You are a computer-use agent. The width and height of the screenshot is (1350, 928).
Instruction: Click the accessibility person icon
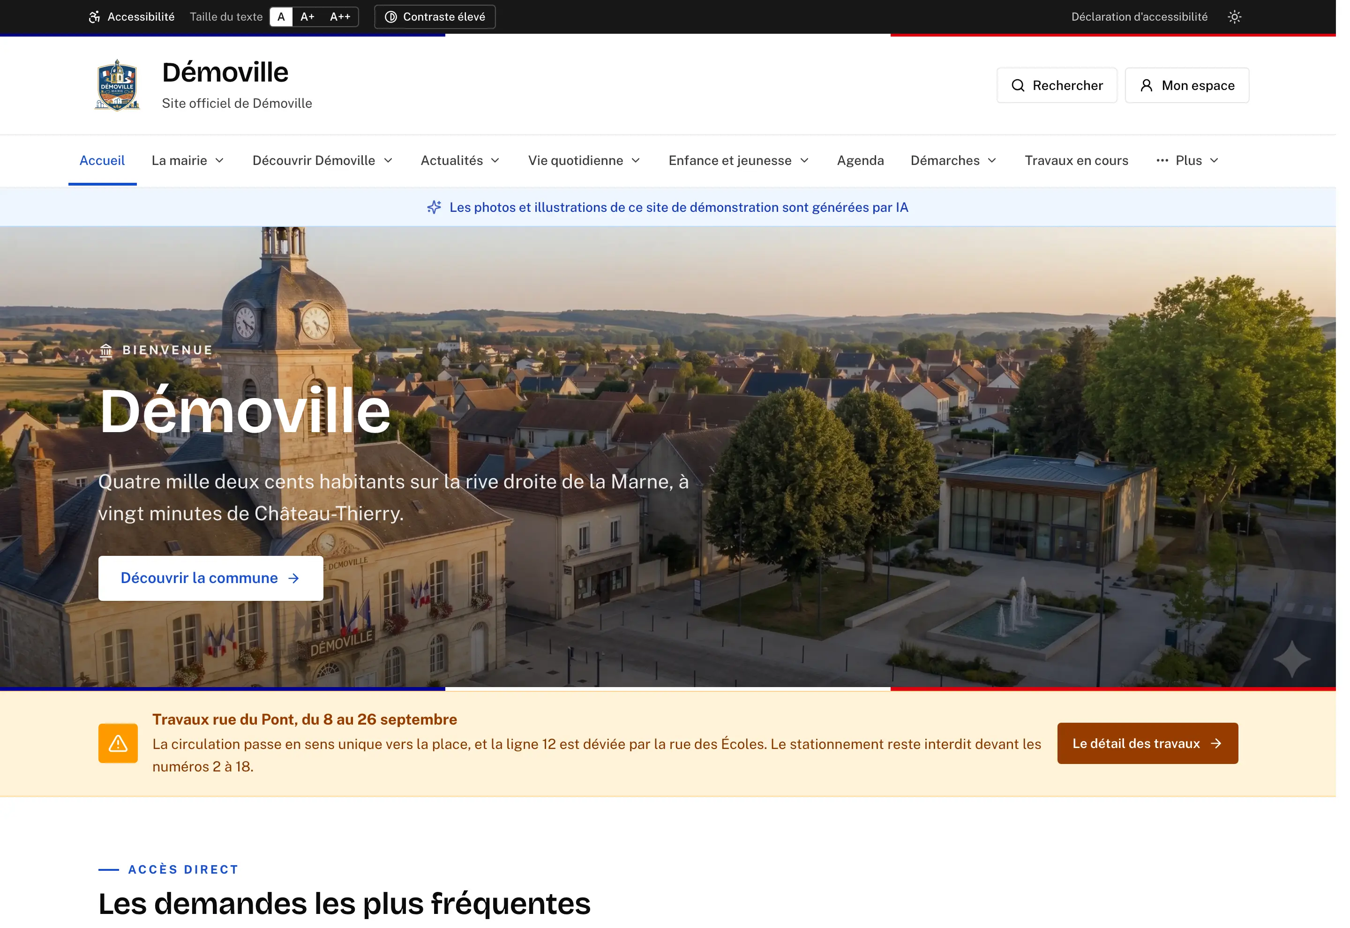[x=95, y=17]
